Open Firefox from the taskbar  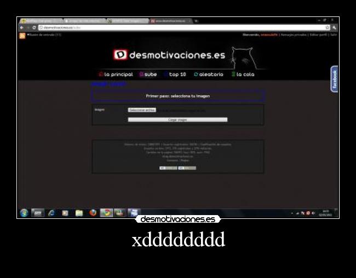pos(93,213)
